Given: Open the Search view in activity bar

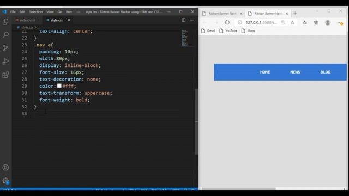Looking at the screenshot, I should pyautogui.click(x=5, y=35).
